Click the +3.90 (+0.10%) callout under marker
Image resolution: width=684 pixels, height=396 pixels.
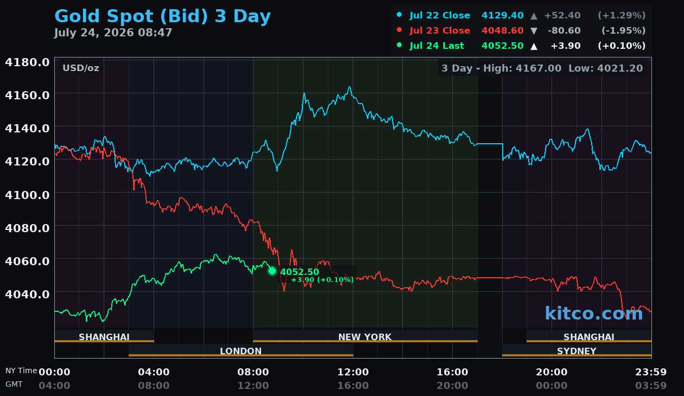click(322, 280)
